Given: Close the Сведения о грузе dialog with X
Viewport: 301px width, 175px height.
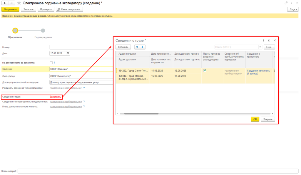Looking at the screenshot, I should 275,41.
